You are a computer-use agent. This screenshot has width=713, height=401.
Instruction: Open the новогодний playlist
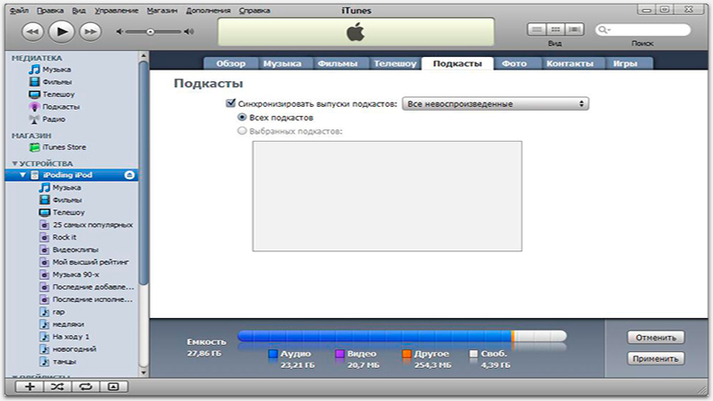coord(68,349)
